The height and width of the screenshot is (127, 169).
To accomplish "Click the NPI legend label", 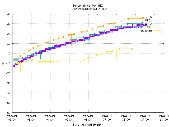I will click(x=149, y=27).
